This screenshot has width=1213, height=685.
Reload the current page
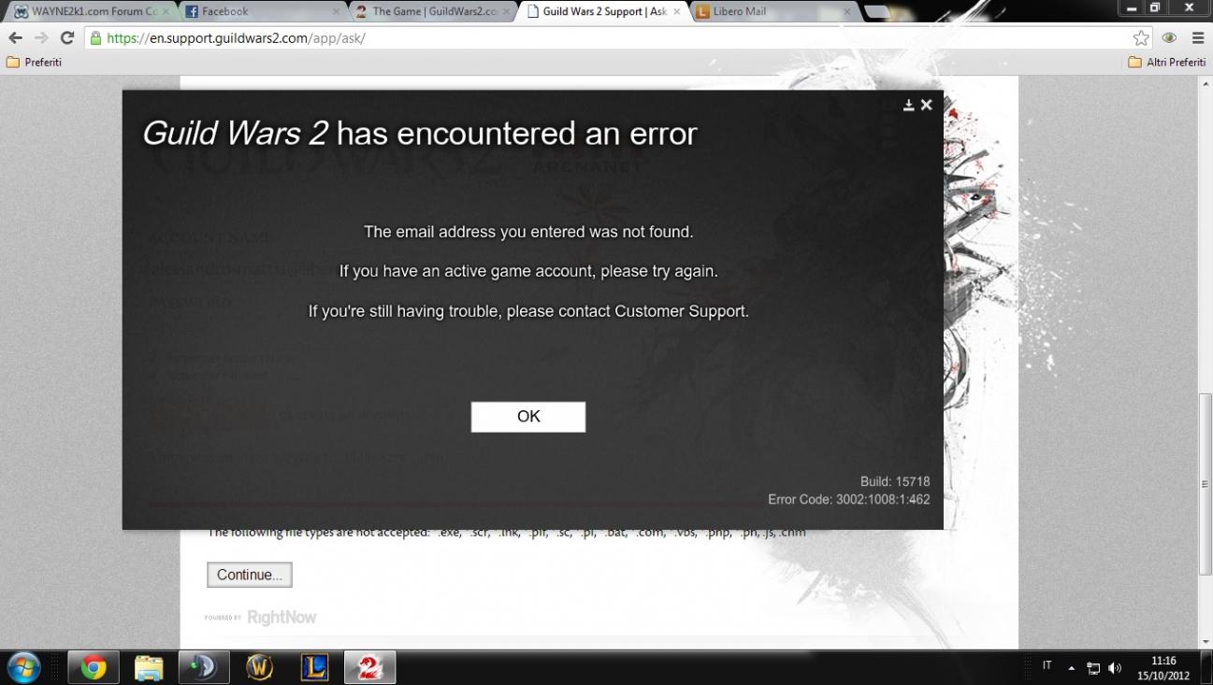coord(67,38)
